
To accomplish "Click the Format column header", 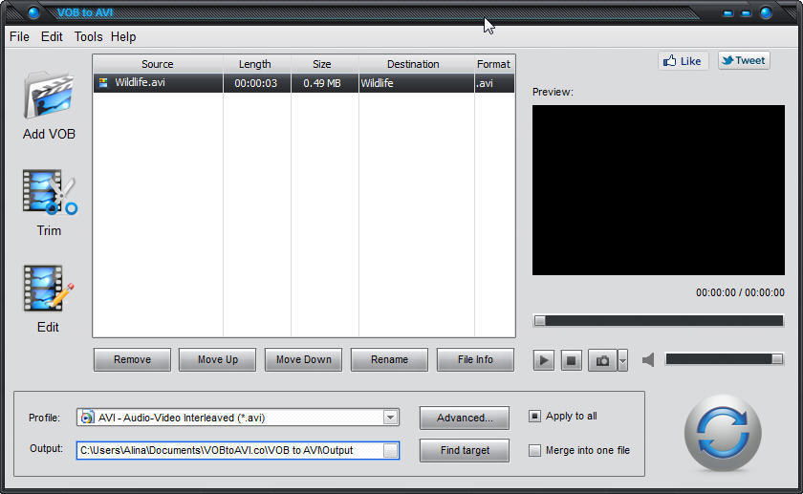I will [493, 64].
